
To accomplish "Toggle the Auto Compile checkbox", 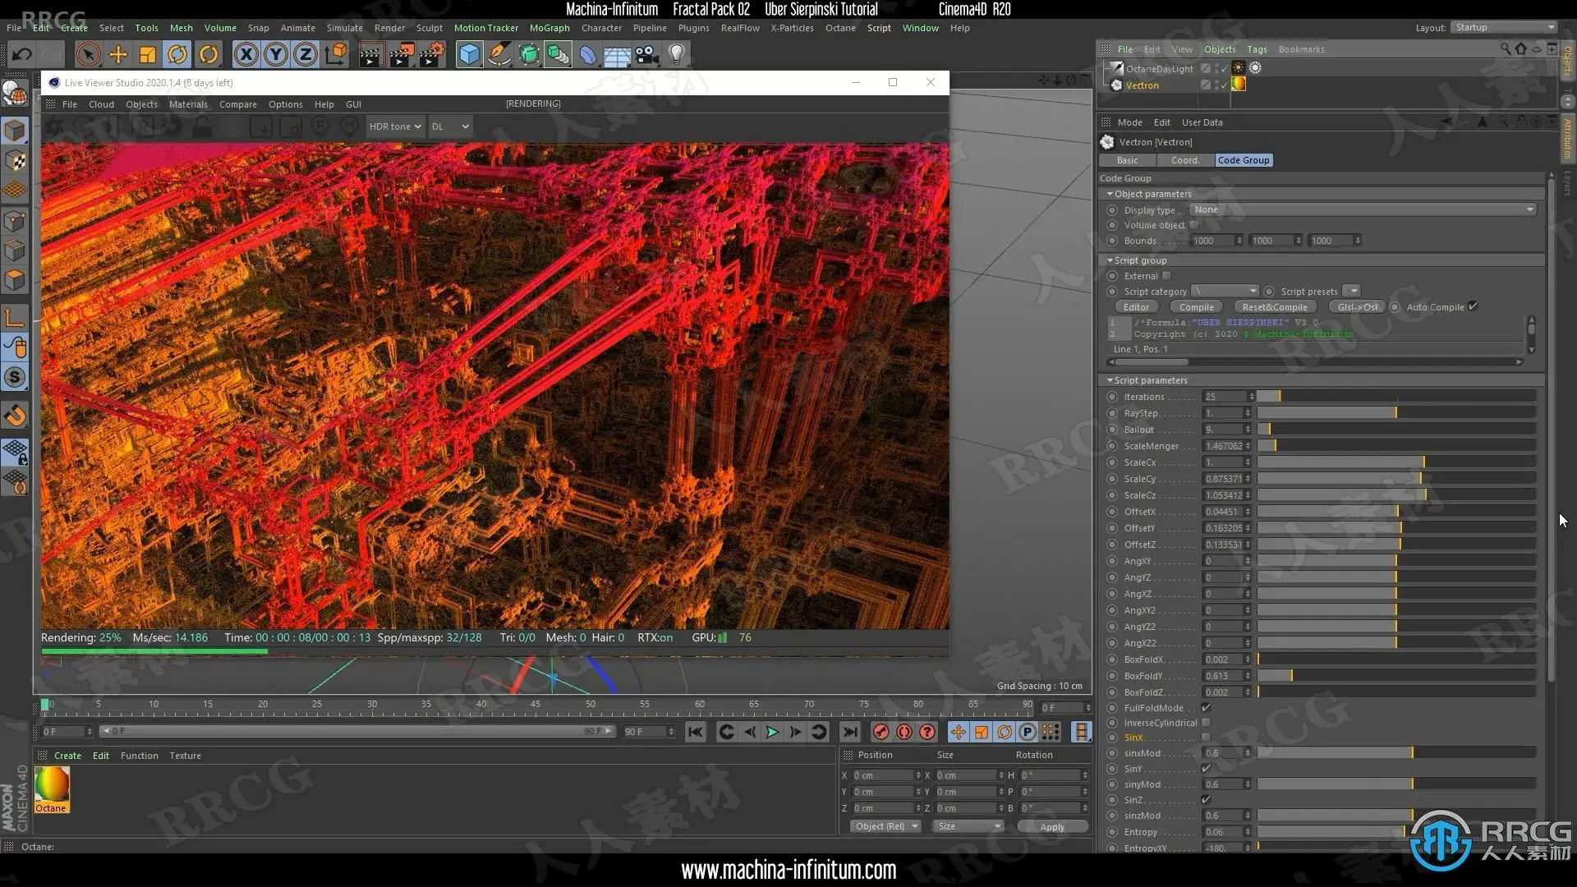I will coord(1473,306).
